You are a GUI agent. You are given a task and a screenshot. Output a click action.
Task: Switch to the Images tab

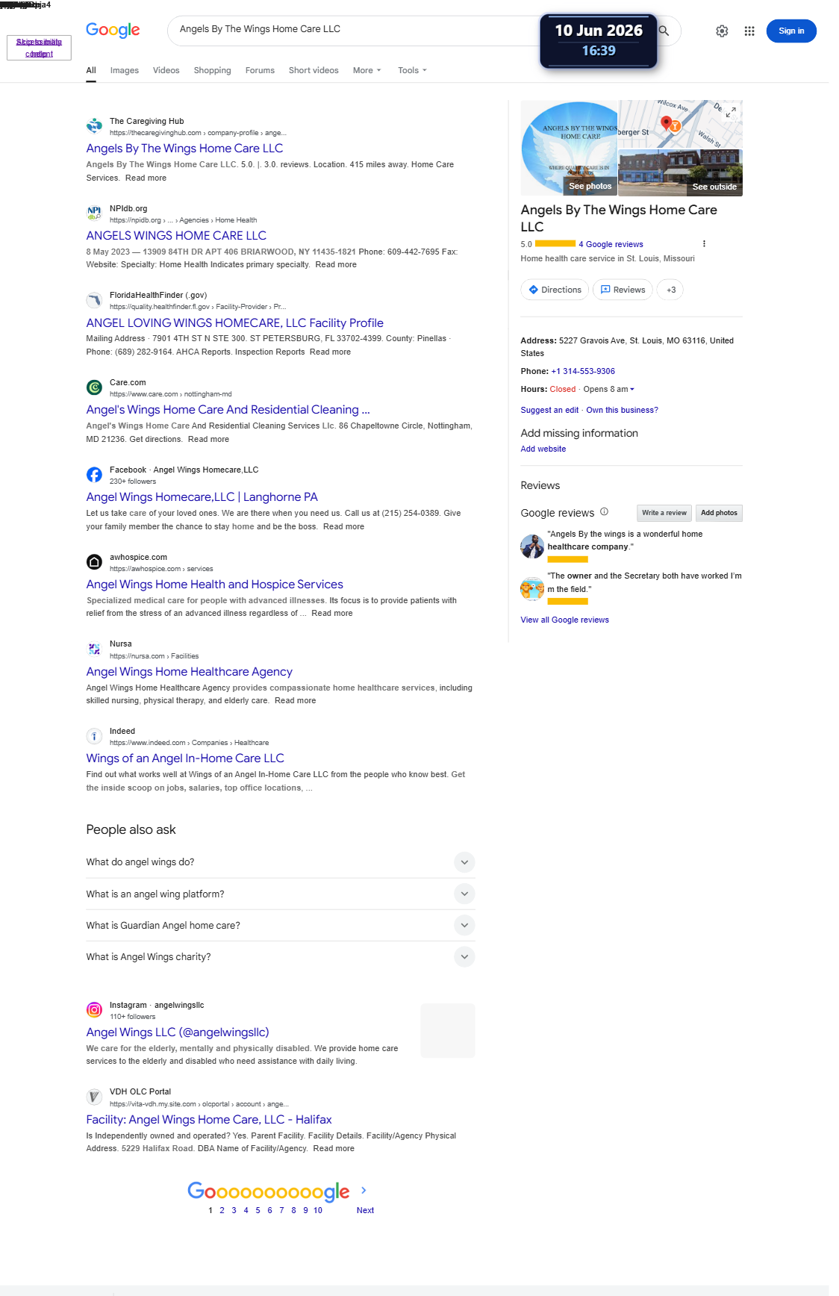pyautogui.click(x=125, y=70)
